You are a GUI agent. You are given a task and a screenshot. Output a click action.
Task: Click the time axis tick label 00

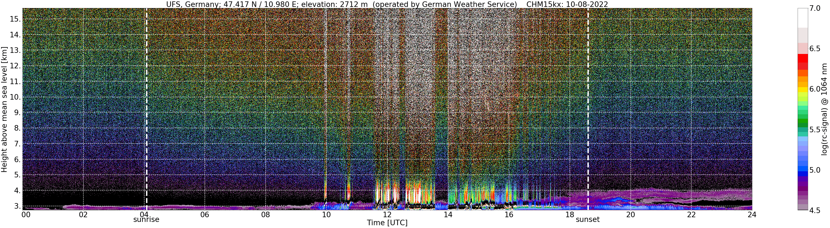pyautogui.click(x=25, y=215)
